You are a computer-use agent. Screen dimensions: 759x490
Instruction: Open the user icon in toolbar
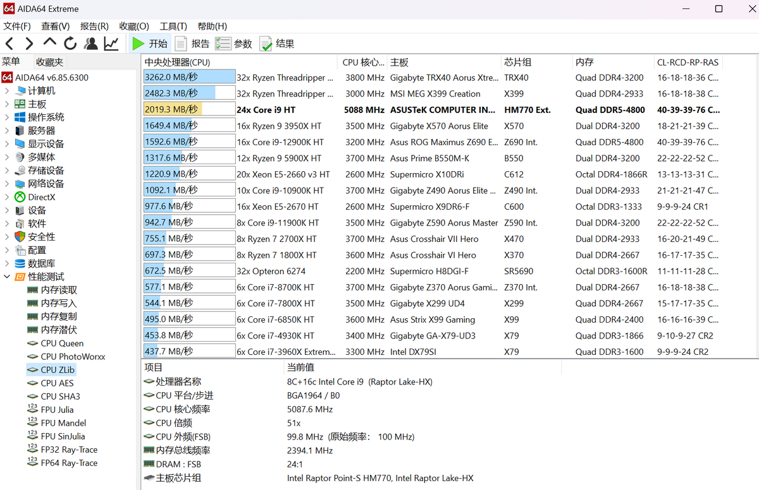(91, 44)
